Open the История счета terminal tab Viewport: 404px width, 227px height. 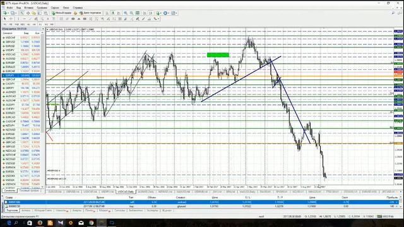pyautogui.click(x=43, y=211)
